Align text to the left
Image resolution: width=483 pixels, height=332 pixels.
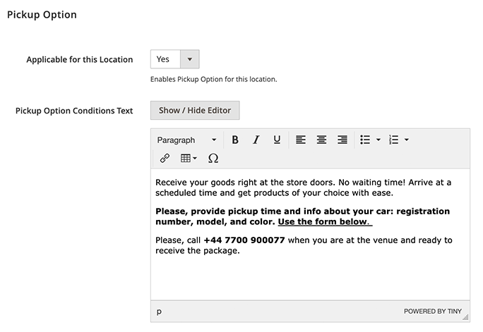pyautogui.click(x=301, y=140)
